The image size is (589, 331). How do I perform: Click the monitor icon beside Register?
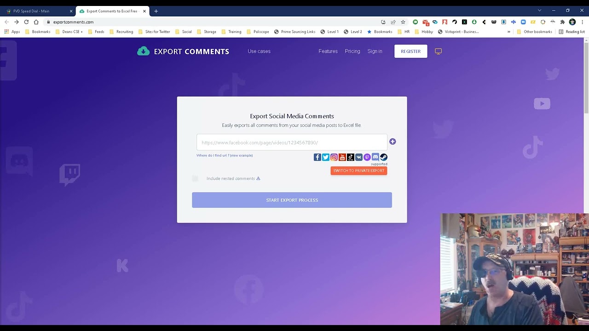(438, 51)
